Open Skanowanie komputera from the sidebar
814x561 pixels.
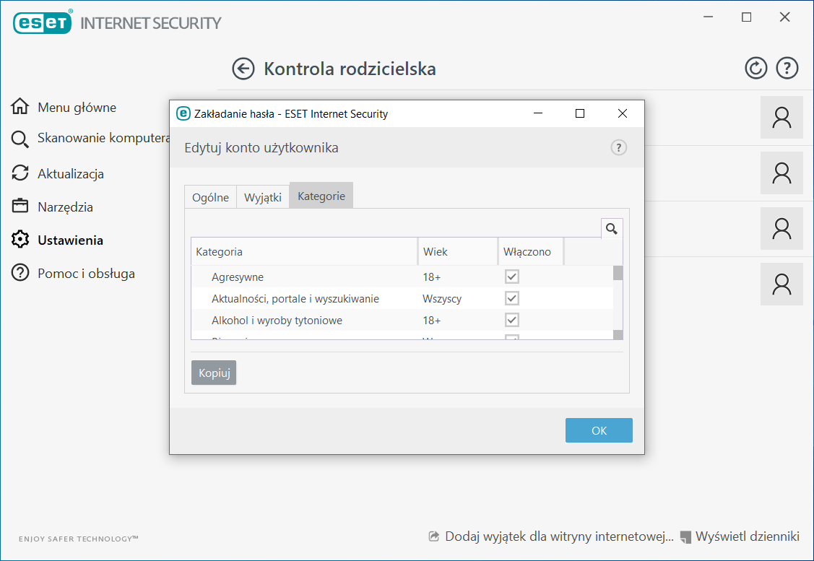point(102,138)
